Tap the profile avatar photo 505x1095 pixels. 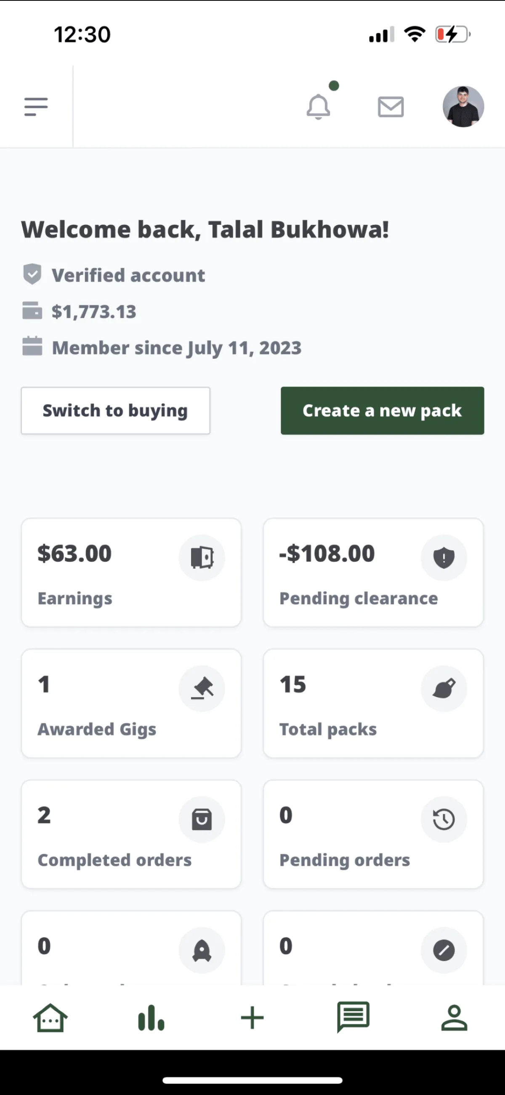(x=463, y=107)
